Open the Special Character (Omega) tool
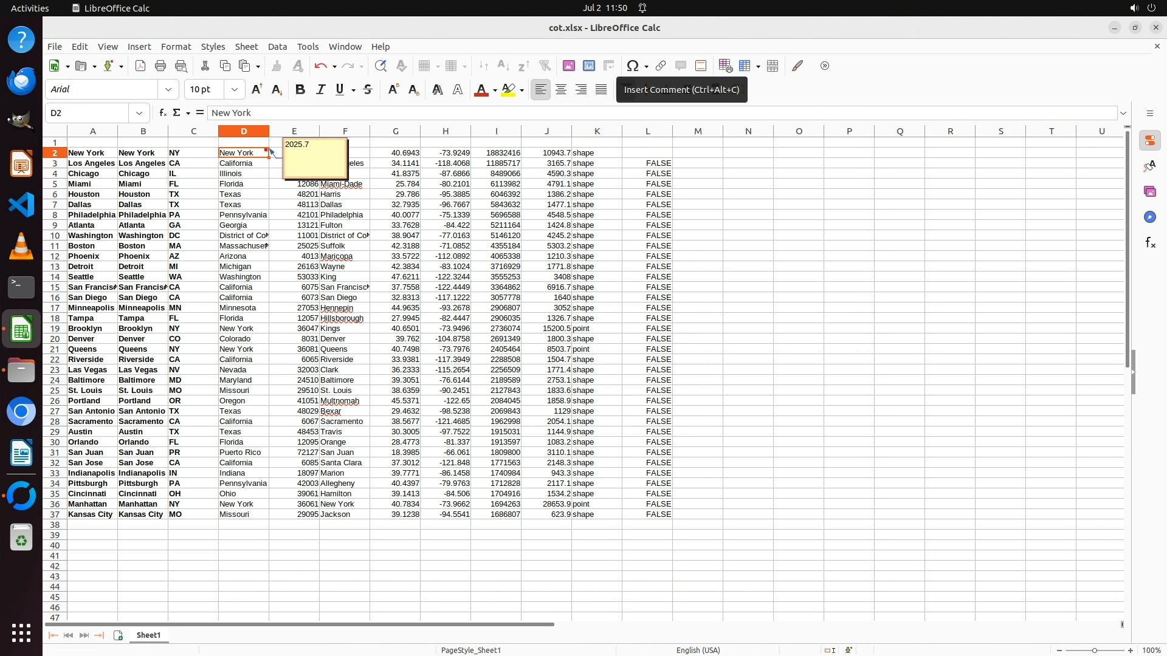Viewport: 1167px width, 656px height. (x=632, y=66)
